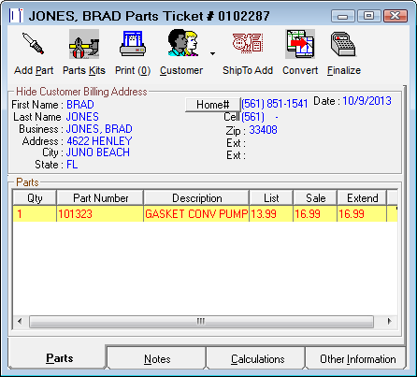
Task: Click the Part Number column header
Action: tap(100, 198)
